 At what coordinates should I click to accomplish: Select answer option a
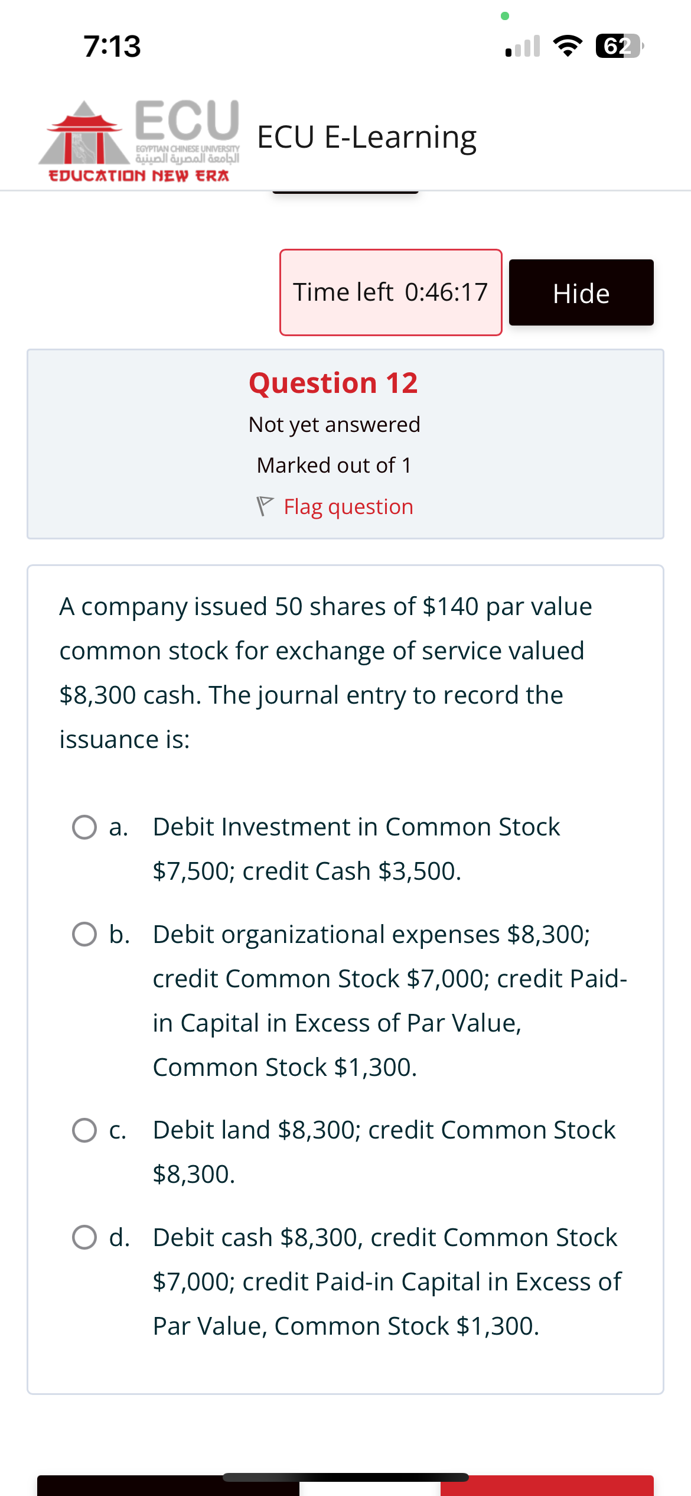pos(86,827)
